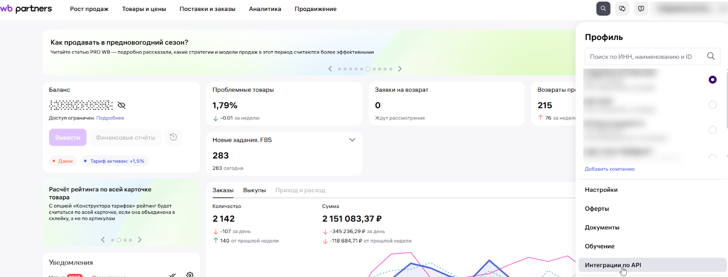Switch to the Выкупы tab

click(x=254, y=190)
